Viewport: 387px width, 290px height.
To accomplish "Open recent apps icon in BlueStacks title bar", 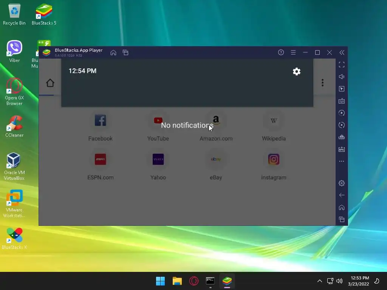I will click(x=125, y=52).
